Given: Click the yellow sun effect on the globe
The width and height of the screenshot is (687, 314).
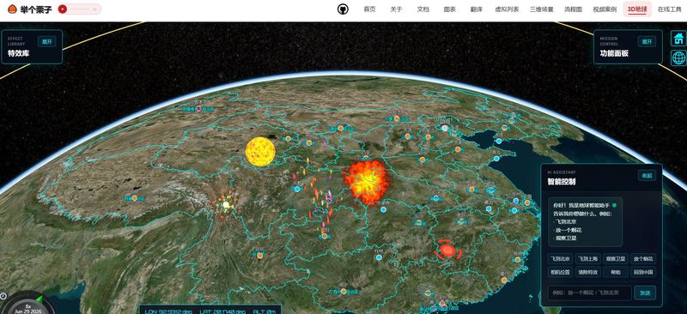Looking at the screenshot, I should pos(260,152).
